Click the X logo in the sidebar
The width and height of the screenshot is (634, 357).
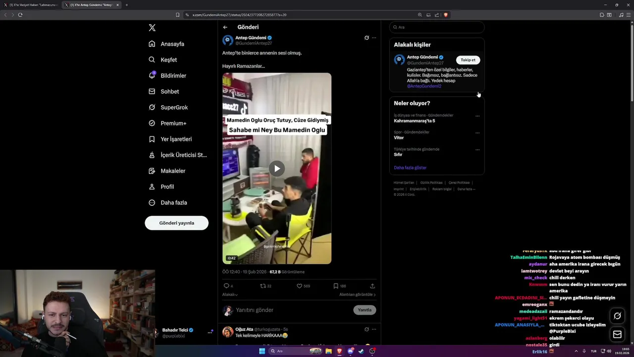point(152,28)
